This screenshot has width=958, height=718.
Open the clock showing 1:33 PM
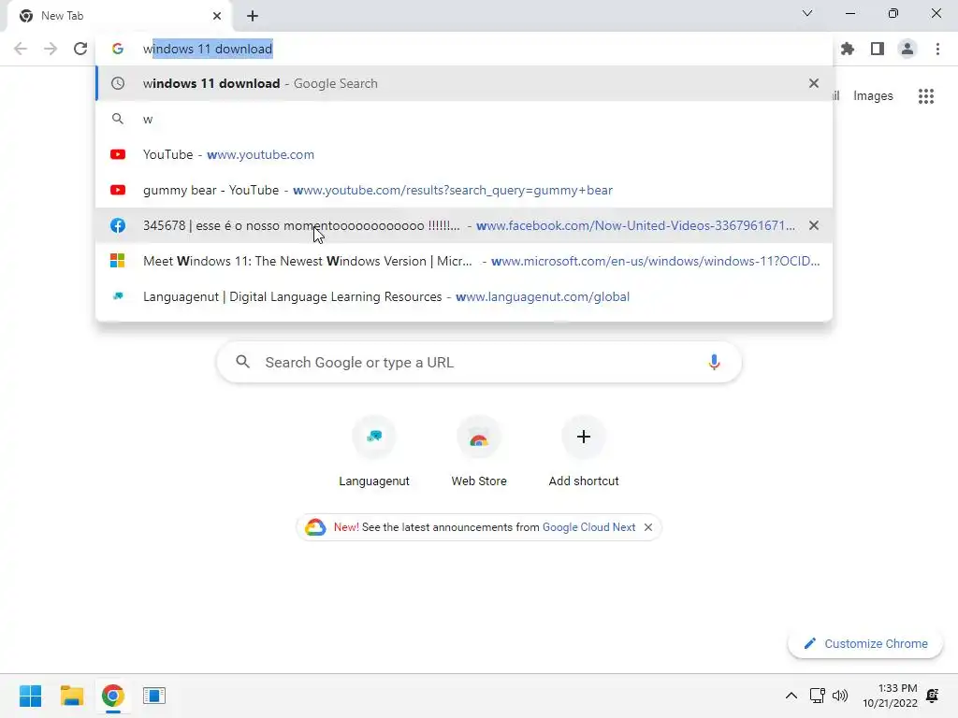(890, 696)
